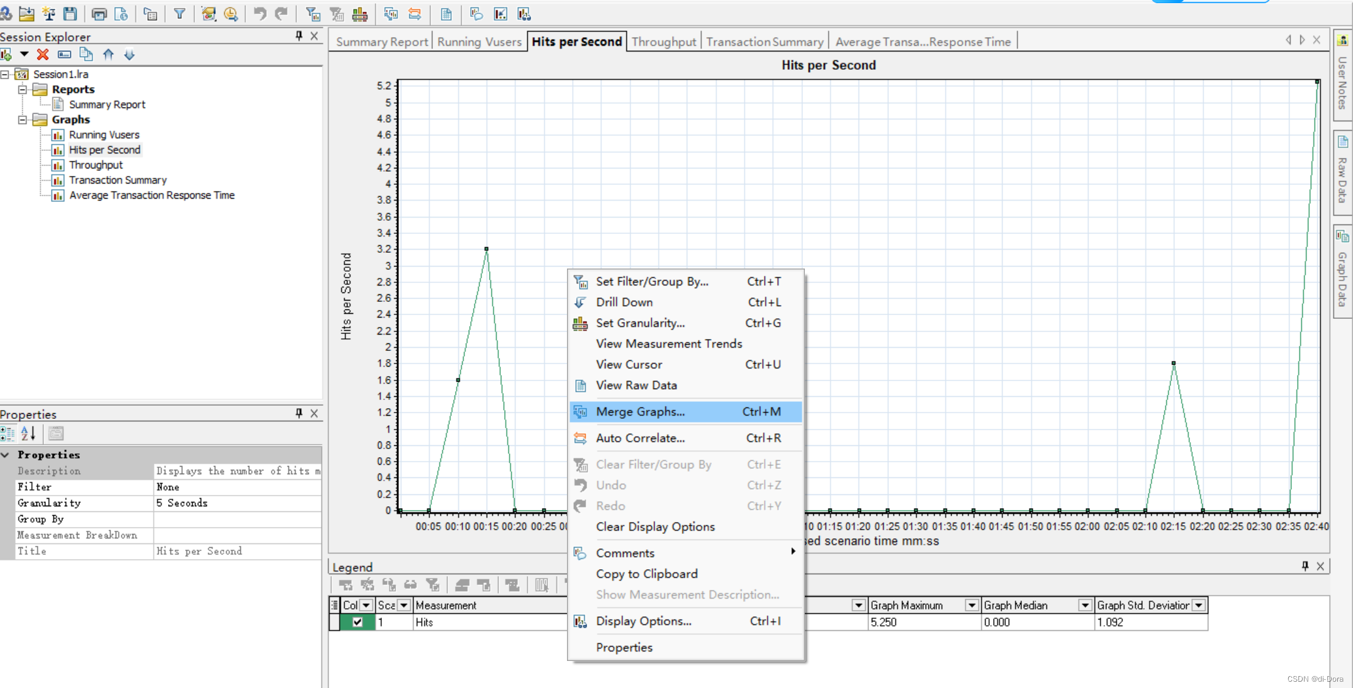Image resolution: width=1353 pixels, height=688 pixels.
Task: Click the Save session toolbar icon
Action: 70,13
